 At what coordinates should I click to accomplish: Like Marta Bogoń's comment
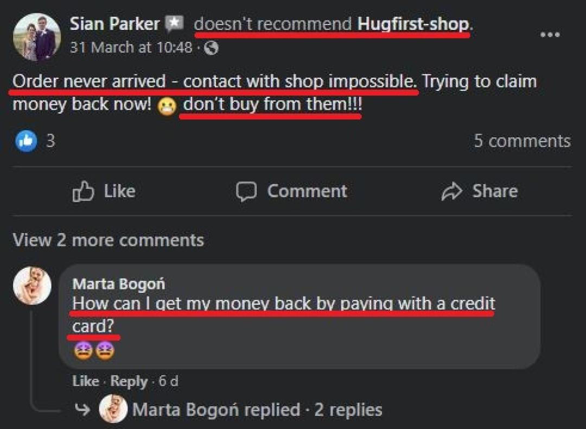click(x=86, y=381)
